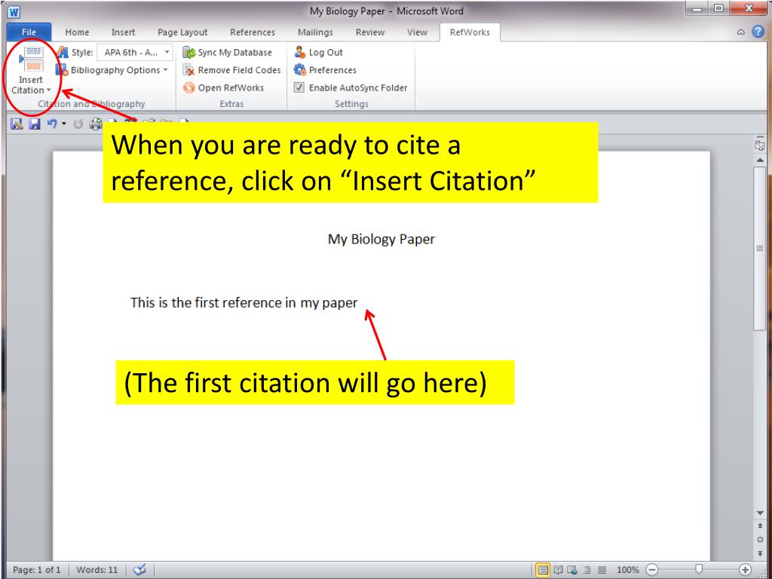Click the Redo icon in quick toolbar
772x579 pixels.
pyautogui.click(x=78, y=124)
